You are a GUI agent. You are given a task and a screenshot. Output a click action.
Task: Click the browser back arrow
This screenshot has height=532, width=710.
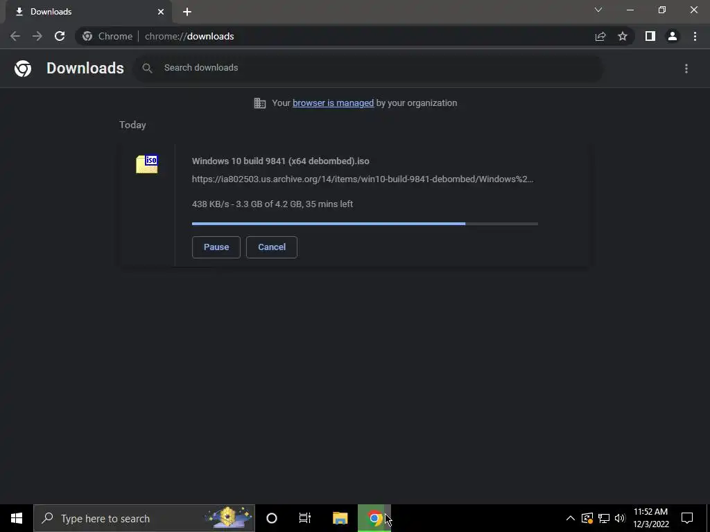pyautogui.click(x=15, y=36)
